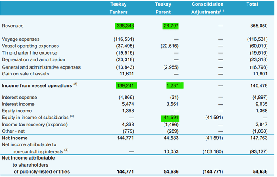Click the Equity income row label
This screenshot has height=177, width=277.
(17, 111)
